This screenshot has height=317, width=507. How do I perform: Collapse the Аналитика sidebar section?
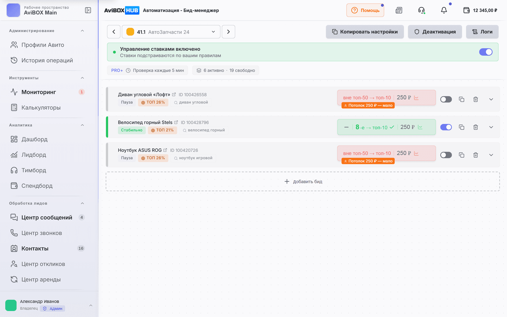[82, 125]
